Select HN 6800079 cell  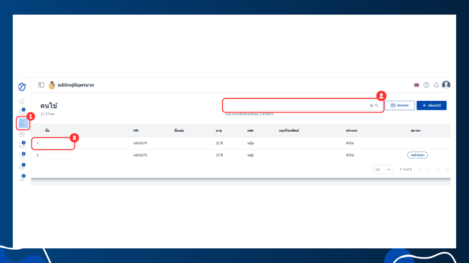140,143
